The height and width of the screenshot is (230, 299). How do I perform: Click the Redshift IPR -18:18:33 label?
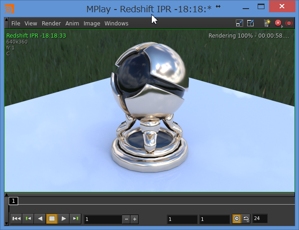click(36, 35)
